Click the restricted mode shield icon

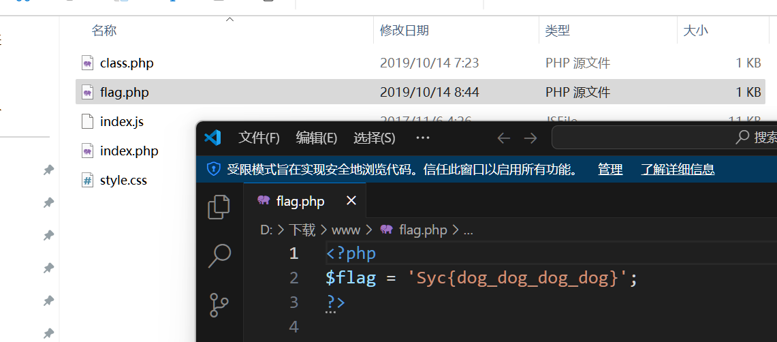[214, 169]
